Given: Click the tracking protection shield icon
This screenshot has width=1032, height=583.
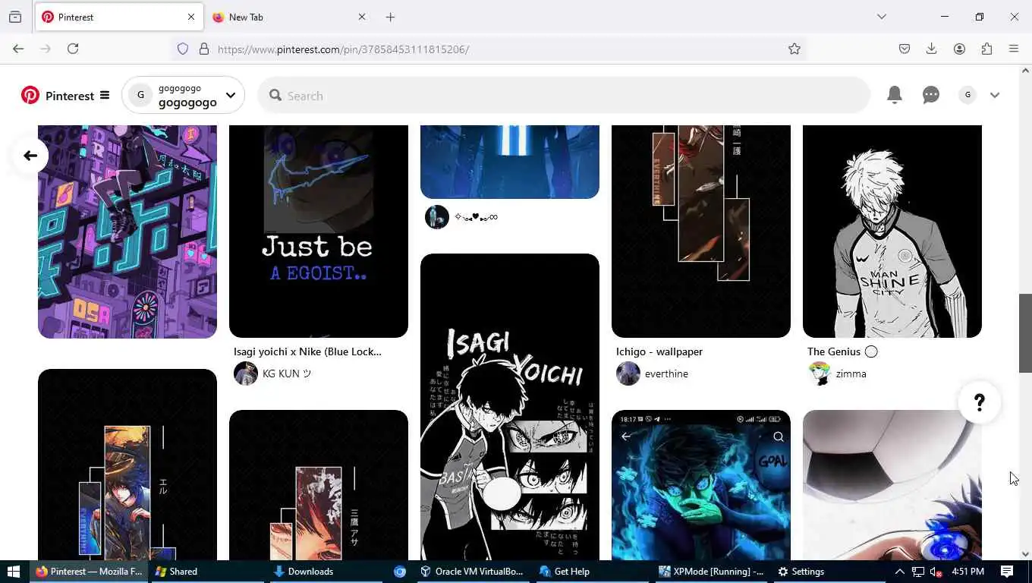Looking at the screenshot, I should point(183,49).
